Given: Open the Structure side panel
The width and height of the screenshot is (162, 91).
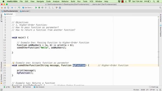Looking at the screenshot, I should pos(1,67).
